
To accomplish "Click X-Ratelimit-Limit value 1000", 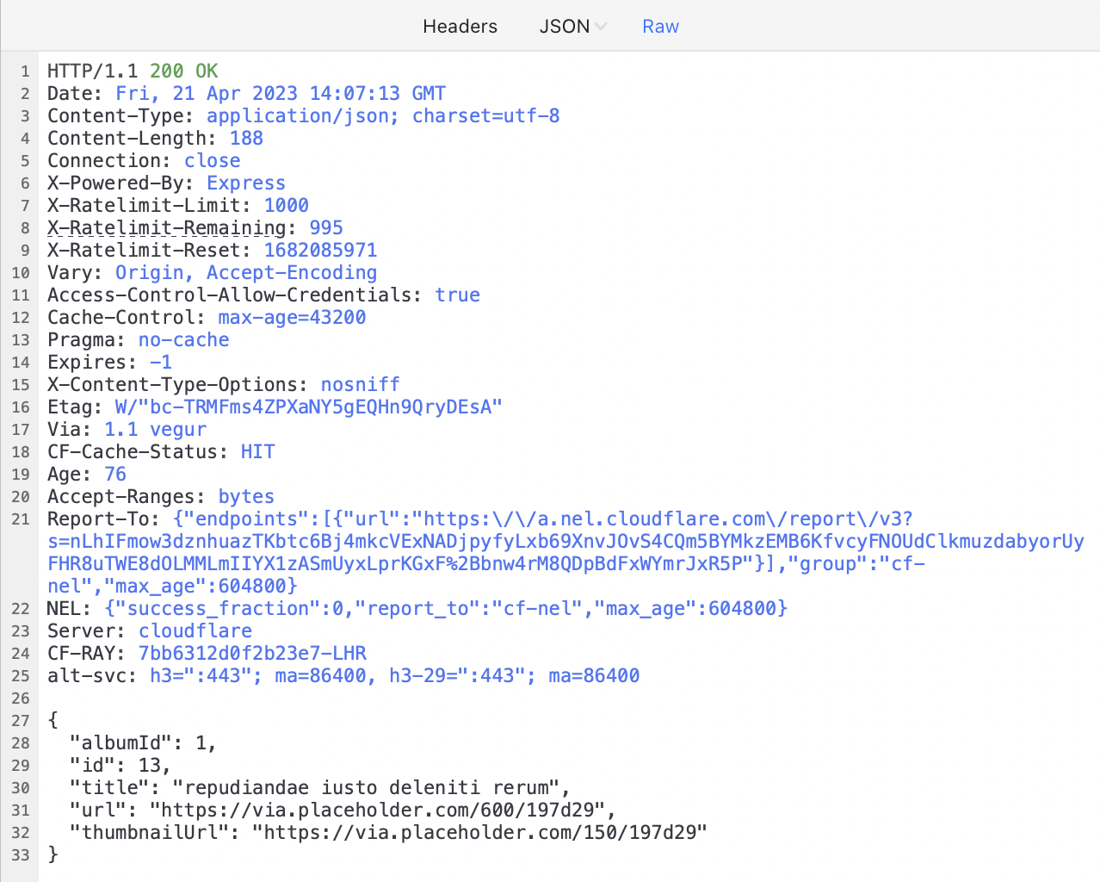I will [x=287, y=205].
